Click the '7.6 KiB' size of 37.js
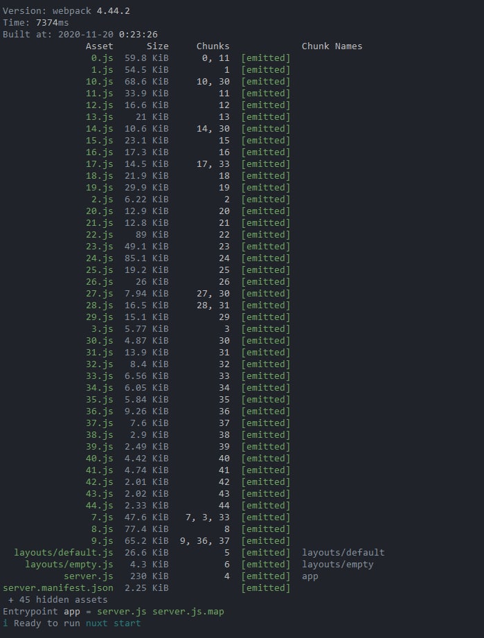484x638 pixels. [x=150, y=423]
